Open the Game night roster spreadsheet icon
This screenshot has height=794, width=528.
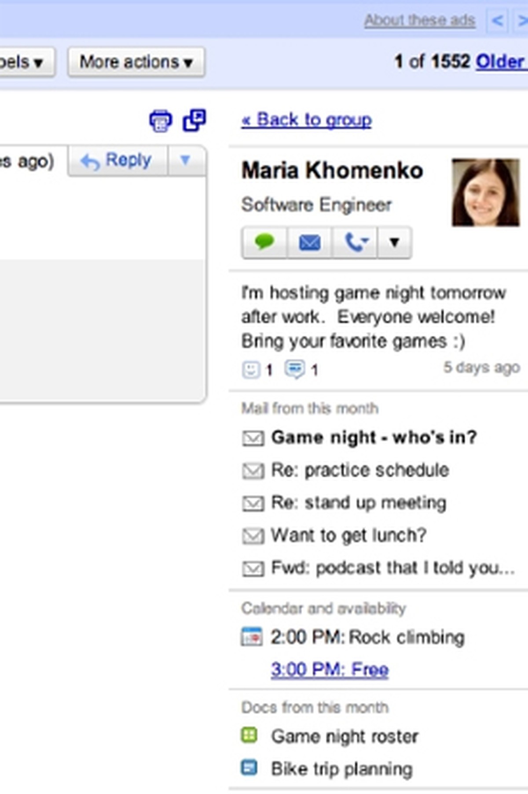249,735
